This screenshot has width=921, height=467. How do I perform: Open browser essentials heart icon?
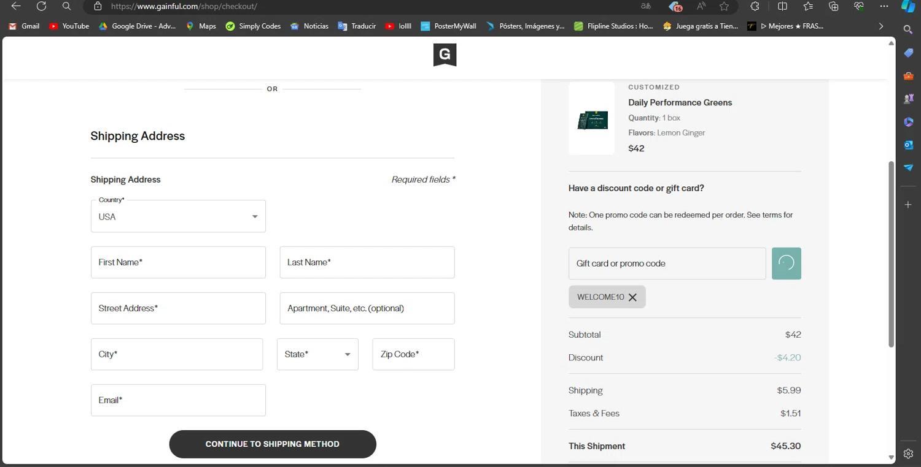tap(858, 6)
